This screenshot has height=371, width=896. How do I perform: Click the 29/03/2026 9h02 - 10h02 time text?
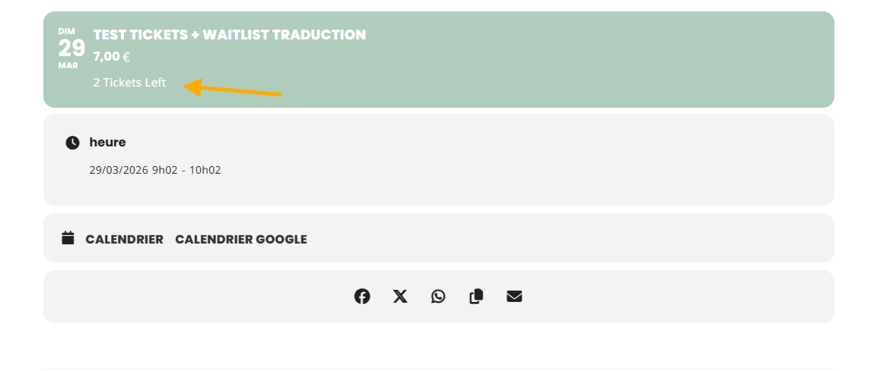(155, 170)
